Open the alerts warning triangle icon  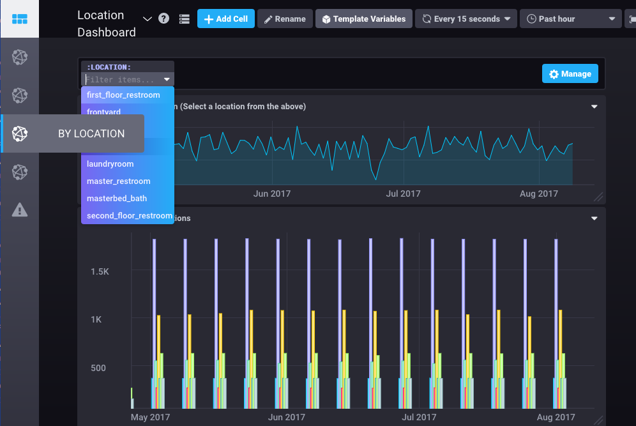19,209
